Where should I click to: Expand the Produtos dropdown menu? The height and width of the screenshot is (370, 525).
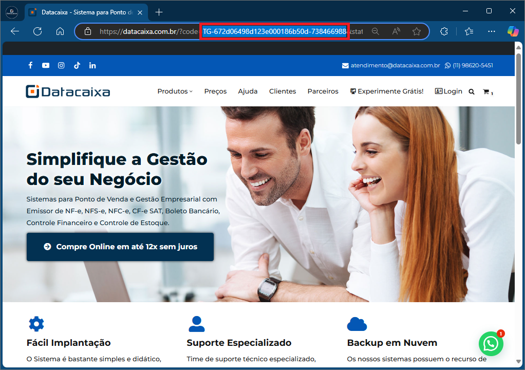tap(175, 91)
